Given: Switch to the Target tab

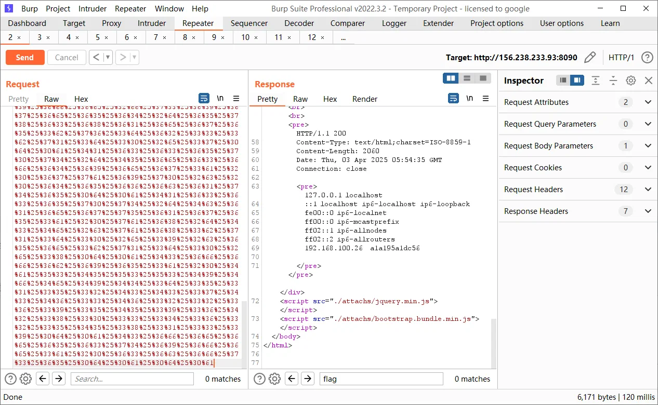Looking at the screenshot, I should 74,23.
